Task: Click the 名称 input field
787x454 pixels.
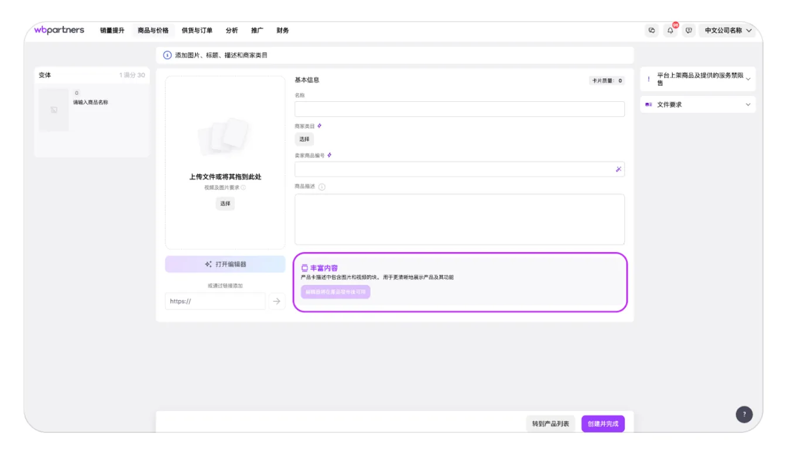Action: coord(459,109)
